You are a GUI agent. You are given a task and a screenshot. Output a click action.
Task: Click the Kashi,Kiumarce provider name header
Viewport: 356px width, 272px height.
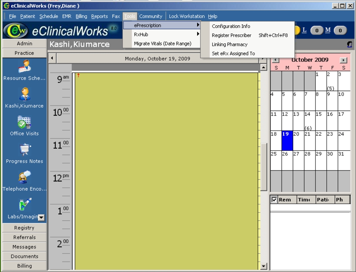pyautogui.click(x=80, y=44)
